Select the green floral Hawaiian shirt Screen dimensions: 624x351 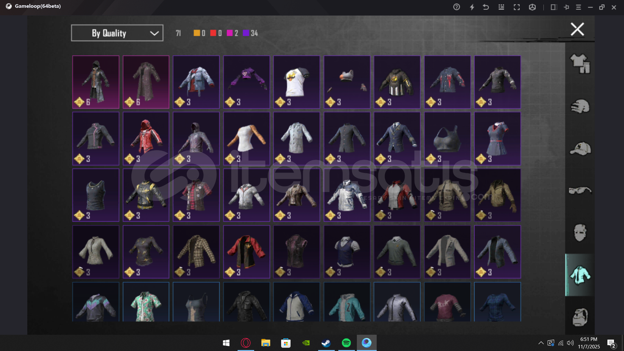146,302
